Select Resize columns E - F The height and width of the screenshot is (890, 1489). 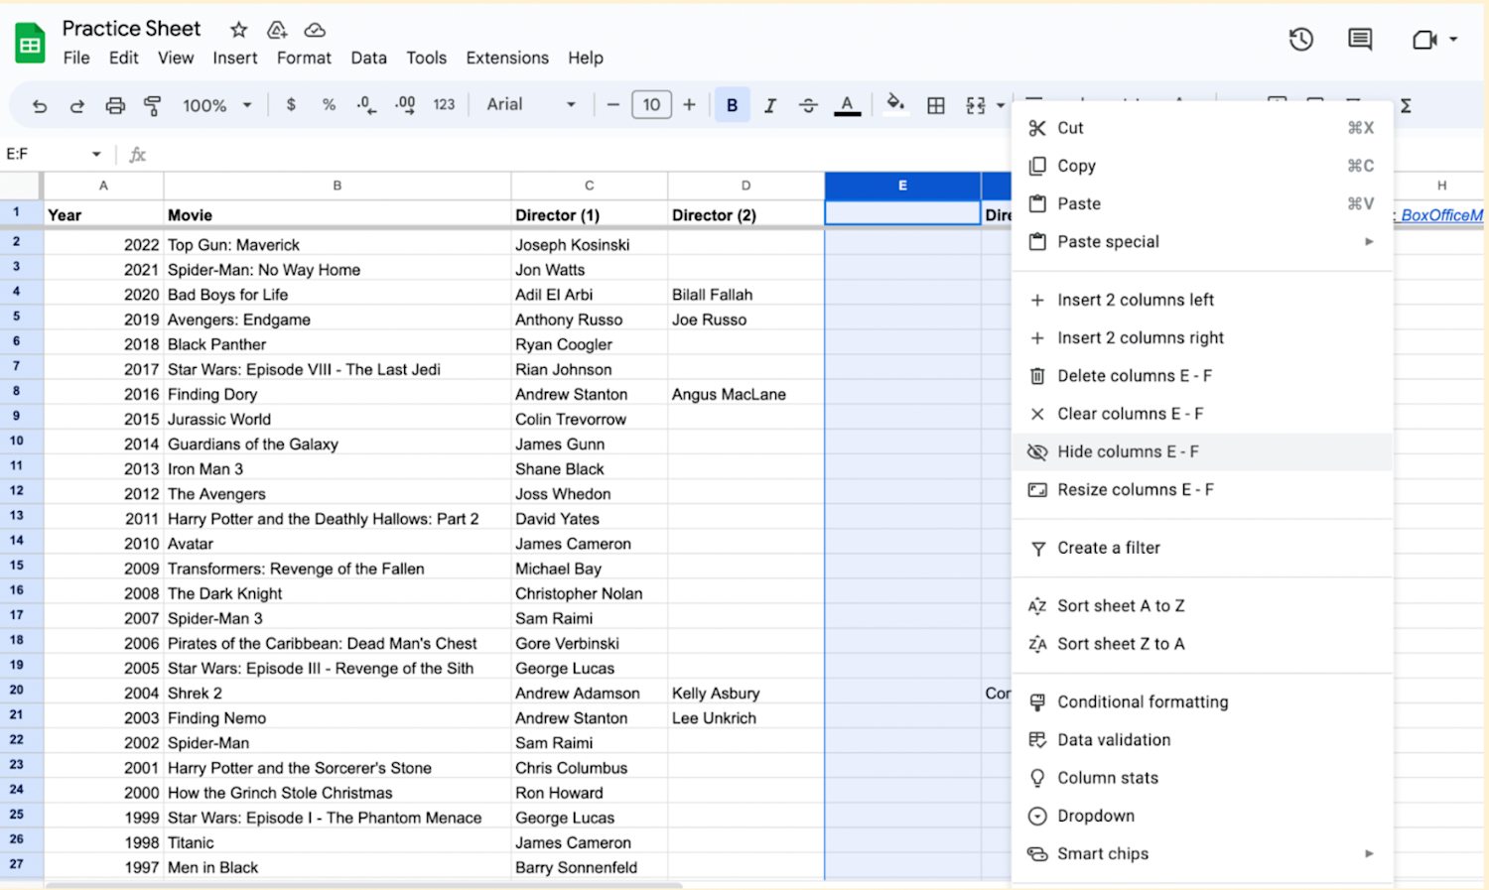(1202, 489)
